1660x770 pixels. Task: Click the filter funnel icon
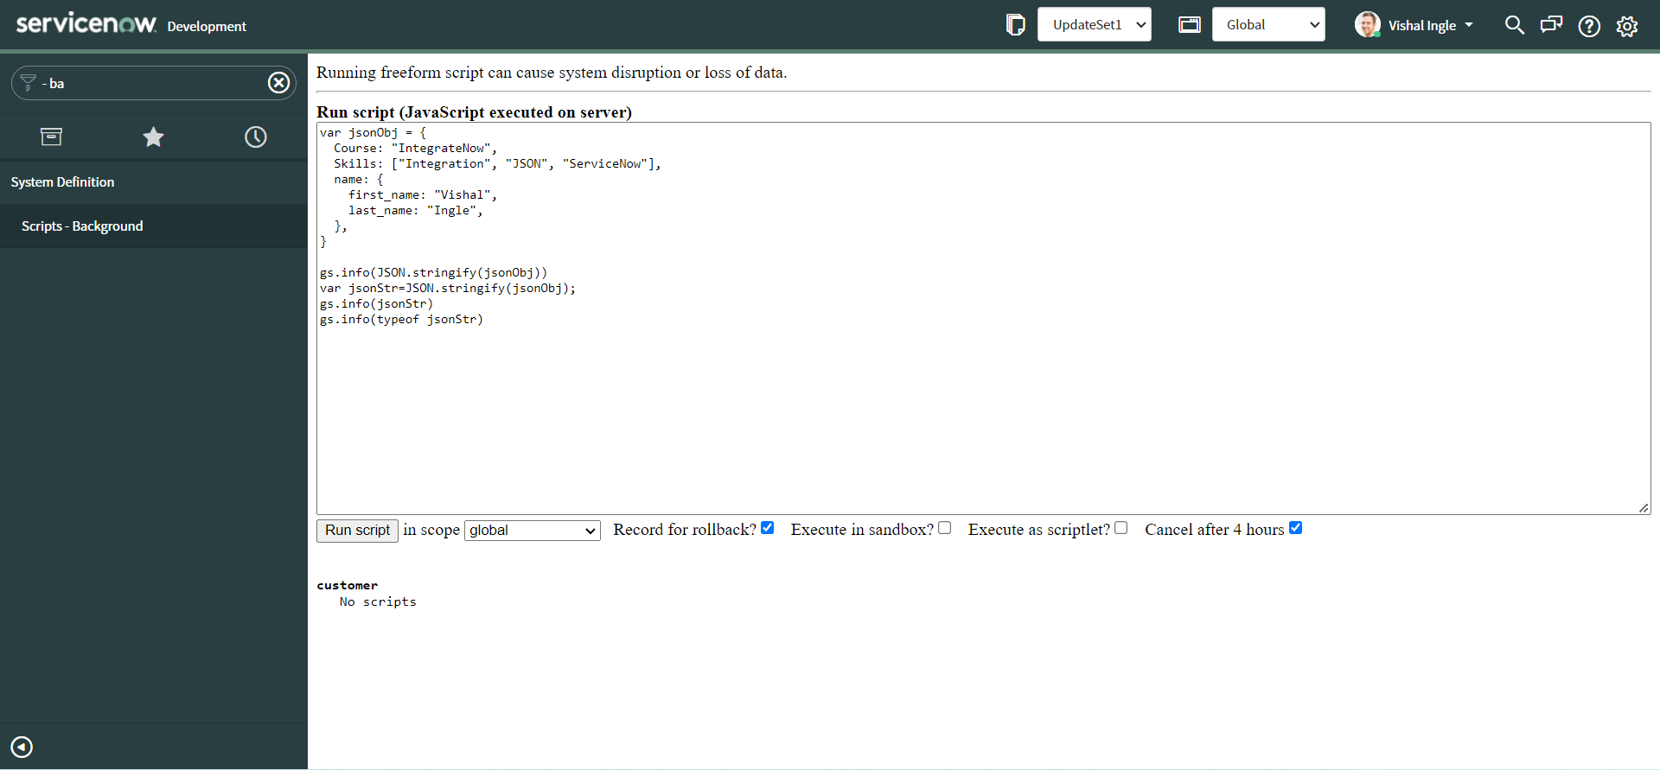coord(29,82)
